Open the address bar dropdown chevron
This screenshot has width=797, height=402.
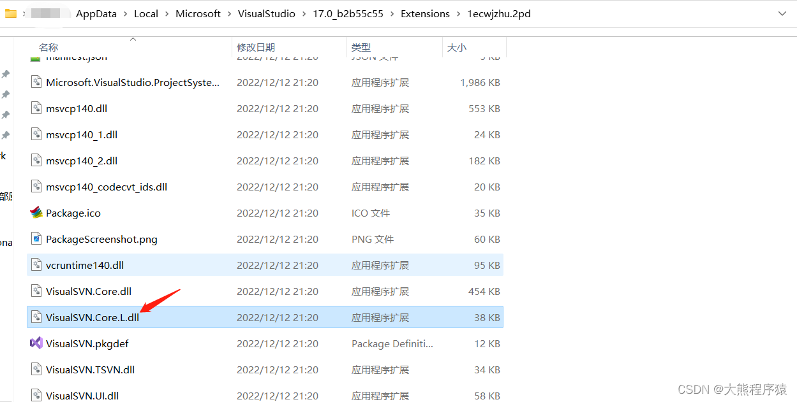click(x=784, y=13)
